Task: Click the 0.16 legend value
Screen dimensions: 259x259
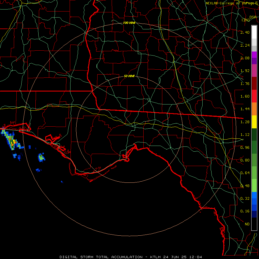Action: [x=245, y=211]
